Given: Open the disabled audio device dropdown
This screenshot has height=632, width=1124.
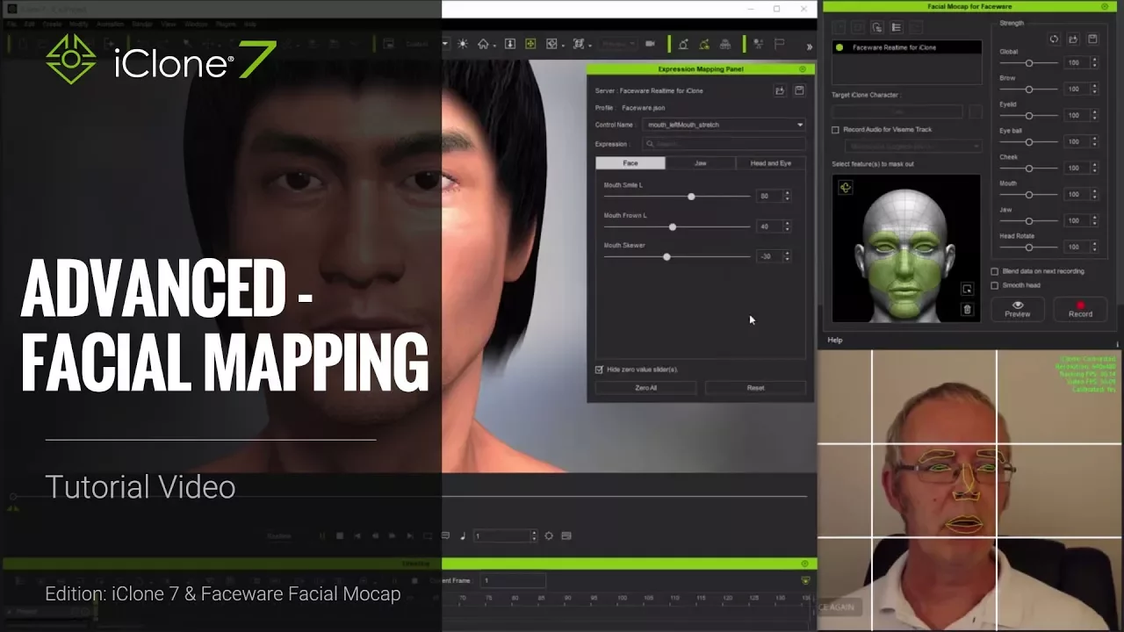Looking at the screenshot, I should point(913,146).
